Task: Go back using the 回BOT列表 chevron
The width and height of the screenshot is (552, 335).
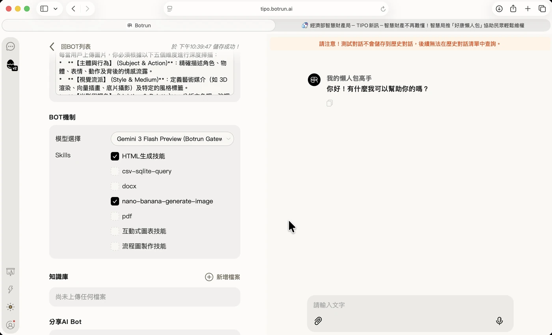Action: point(52,47)
